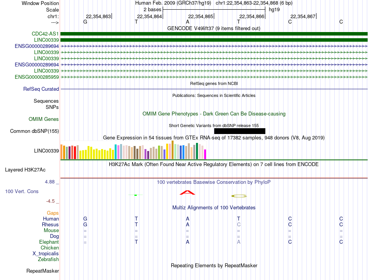
Task: Click the SNPs label under Sequences
Action: click(52, 107)
